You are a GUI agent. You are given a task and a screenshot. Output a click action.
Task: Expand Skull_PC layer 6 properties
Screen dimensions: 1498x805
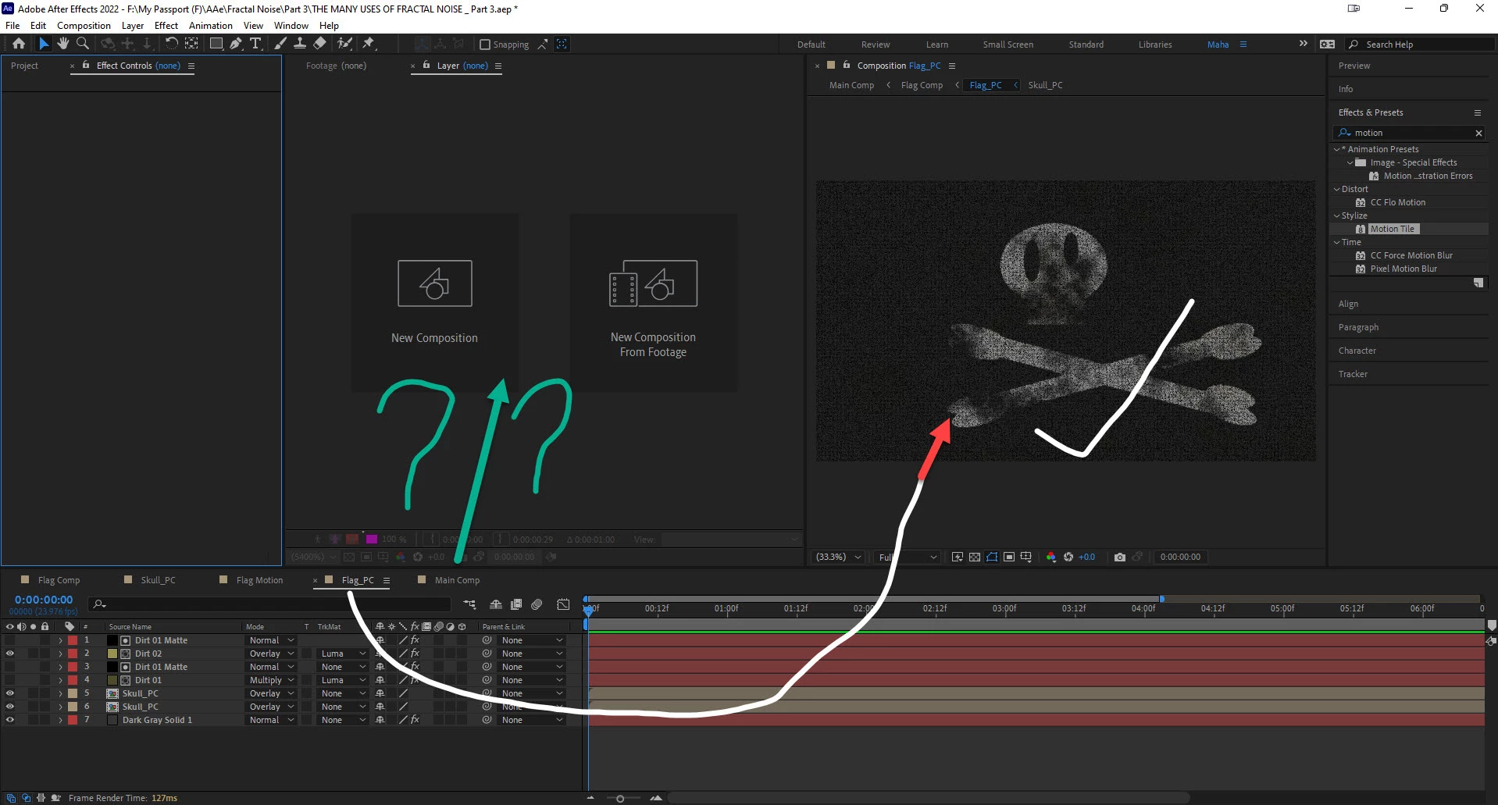pos(60,707)
